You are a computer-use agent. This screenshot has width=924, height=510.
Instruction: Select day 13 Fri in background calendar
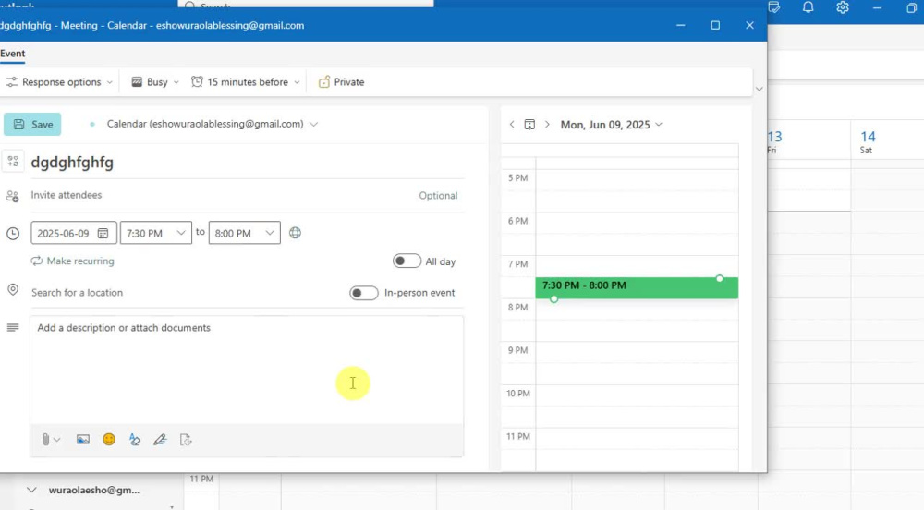click(x=773, y=141)
